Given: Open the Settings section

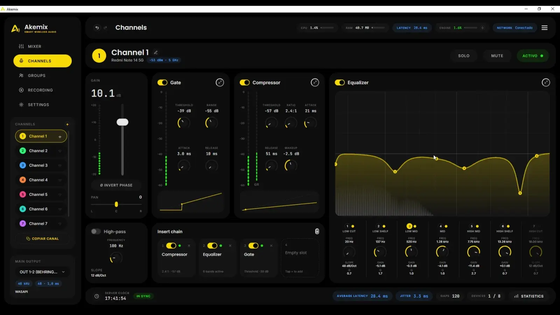Looking at the screenshot, I should coord(42,105).
